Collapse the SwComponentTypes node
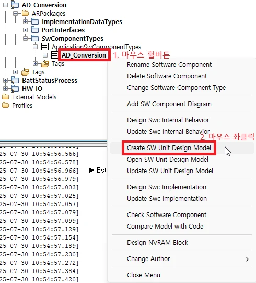 25,38
